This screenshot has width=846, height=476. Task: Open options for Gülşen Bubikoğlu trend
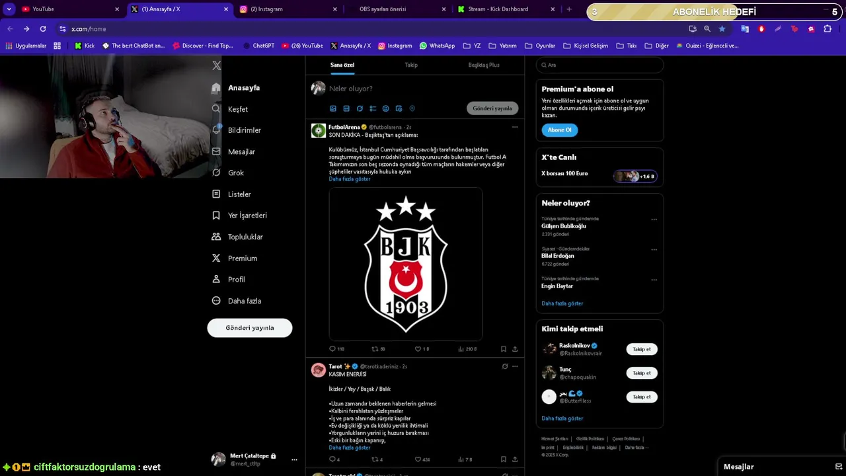pyautogui.click(x=654, y=219)
